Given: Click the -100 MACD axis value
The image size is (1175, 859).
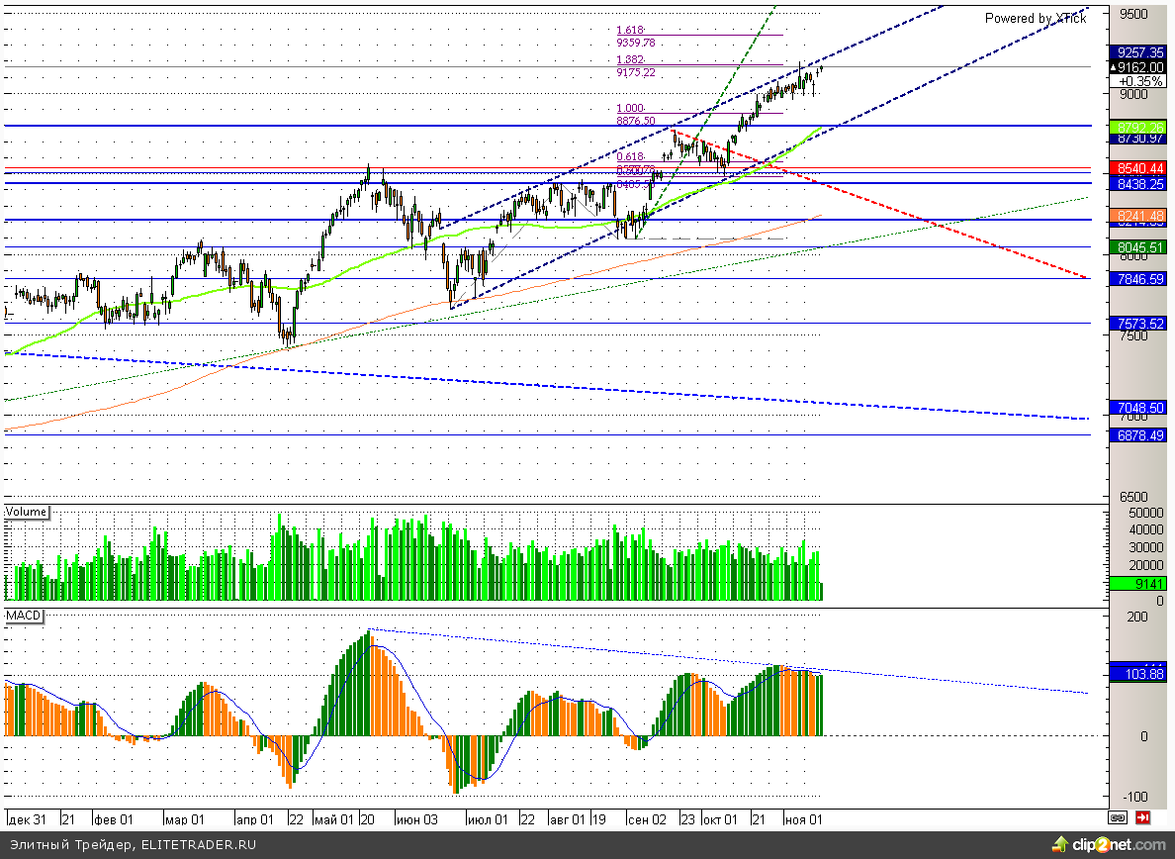Looking at the screenshot, I should 1136,796.
